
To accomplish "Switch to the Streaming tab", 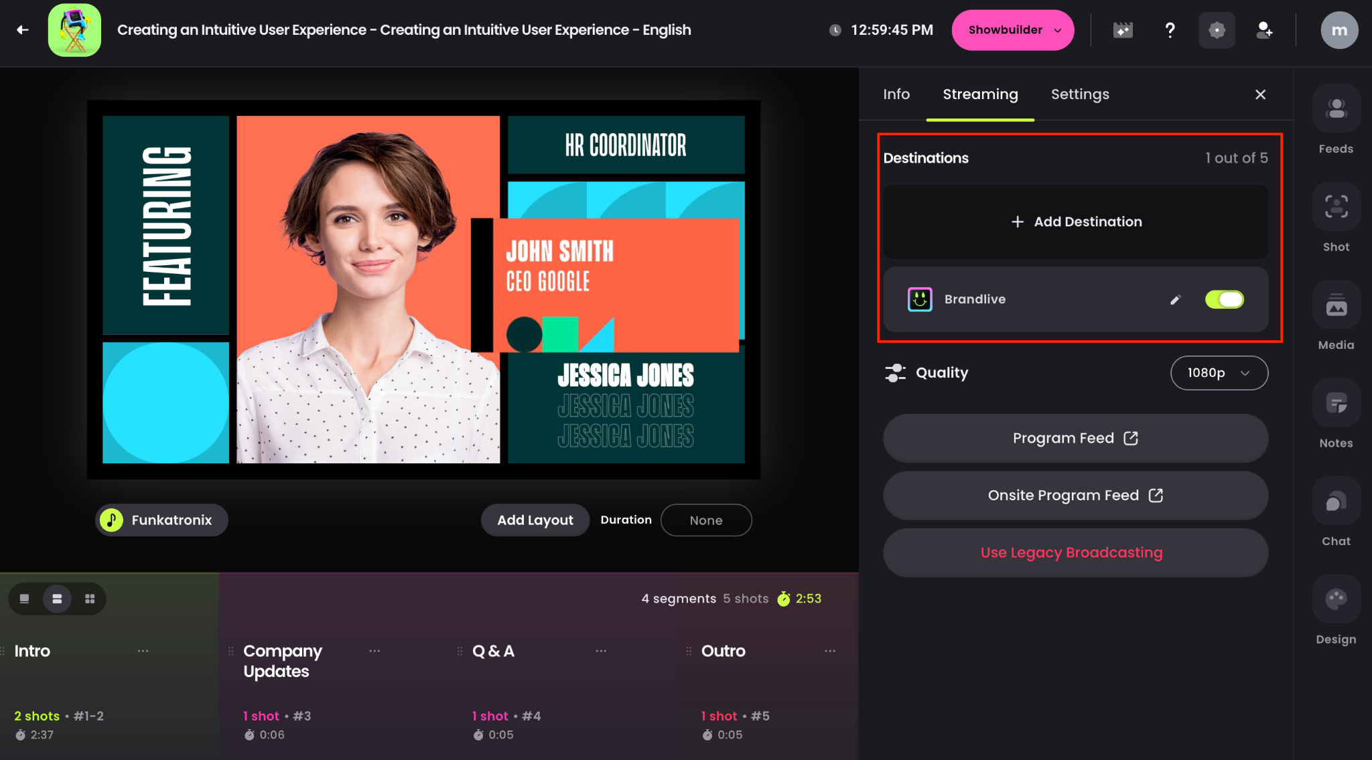I will pyautogui.click(x=980, y=94).
